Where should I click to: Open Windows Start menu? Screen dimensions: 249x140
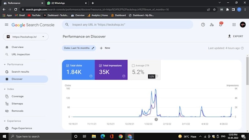tap(4, 136)
